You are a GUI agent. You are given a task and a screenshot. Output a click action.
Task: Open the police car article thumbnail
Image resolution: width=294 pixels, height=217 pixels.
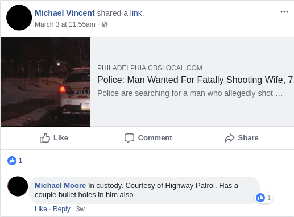click(x=45, y=82)
